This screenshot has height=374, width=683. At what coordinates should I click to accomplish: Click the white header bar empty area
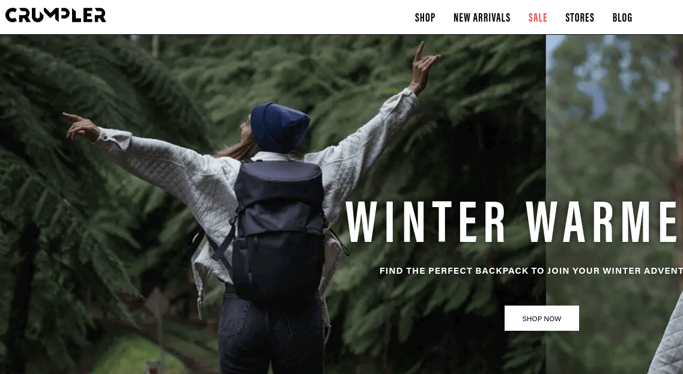tap(261, 17)
